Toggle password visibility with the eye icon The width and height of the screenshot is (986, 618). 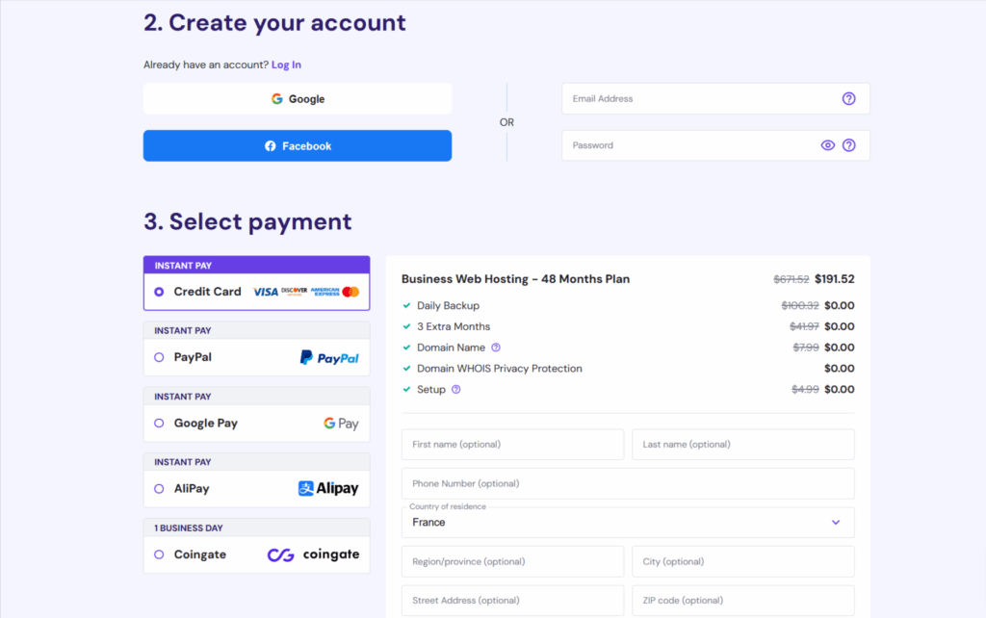pos(827,145)
